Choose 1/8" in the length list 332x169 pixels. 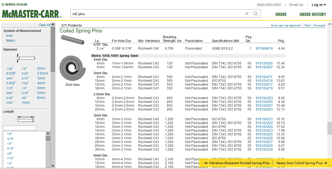[x=10, y=134]
